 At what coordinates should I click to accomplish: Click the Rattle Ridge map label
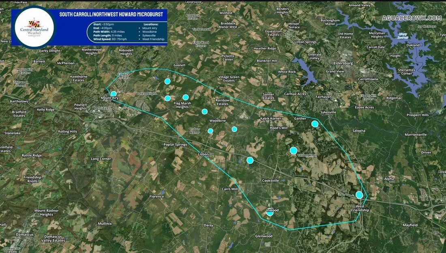pos(32,155)
